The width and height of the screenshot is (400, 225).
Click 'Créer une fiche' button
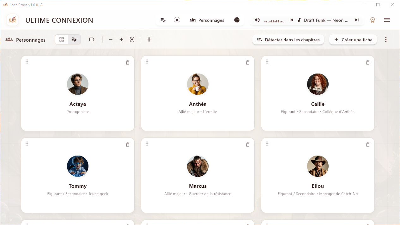(353, 40)
